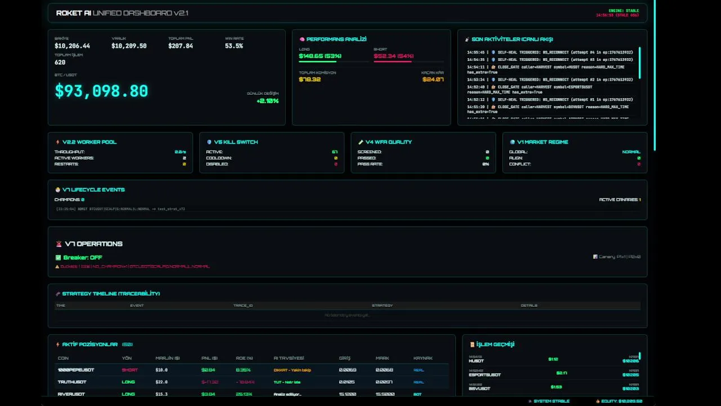Click the icon beside Strategy Timeline heading
The height and width of the screenshot is (406, 721).
[x=57, y=294]
